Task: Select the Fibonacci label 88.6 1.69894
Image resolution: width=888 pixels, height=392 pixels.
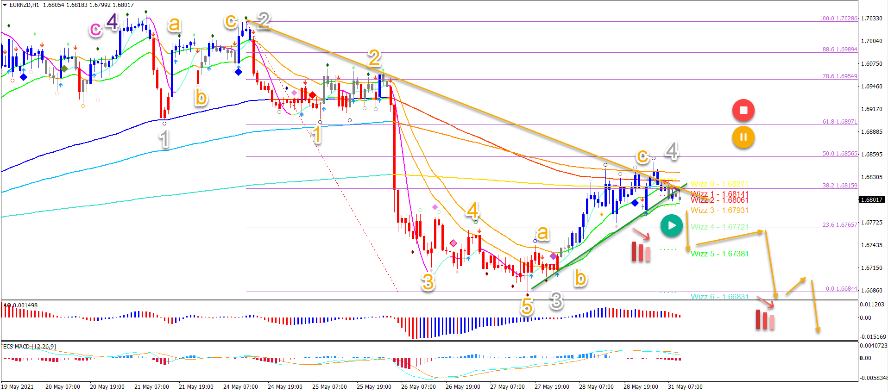Action: pyautogui.click(x=840, y=50)
